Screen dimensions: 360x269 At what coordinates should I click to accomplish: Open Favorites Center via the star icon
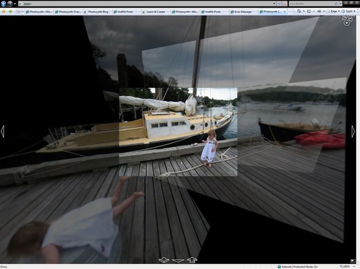(x=4, y=11)
